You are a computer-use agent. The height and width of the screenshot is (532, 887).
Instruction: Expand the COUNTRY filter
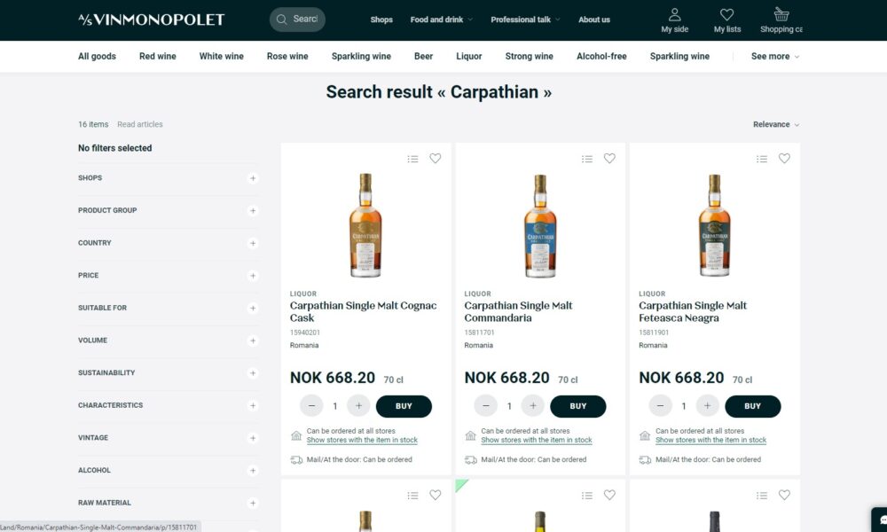pos(253,243)
